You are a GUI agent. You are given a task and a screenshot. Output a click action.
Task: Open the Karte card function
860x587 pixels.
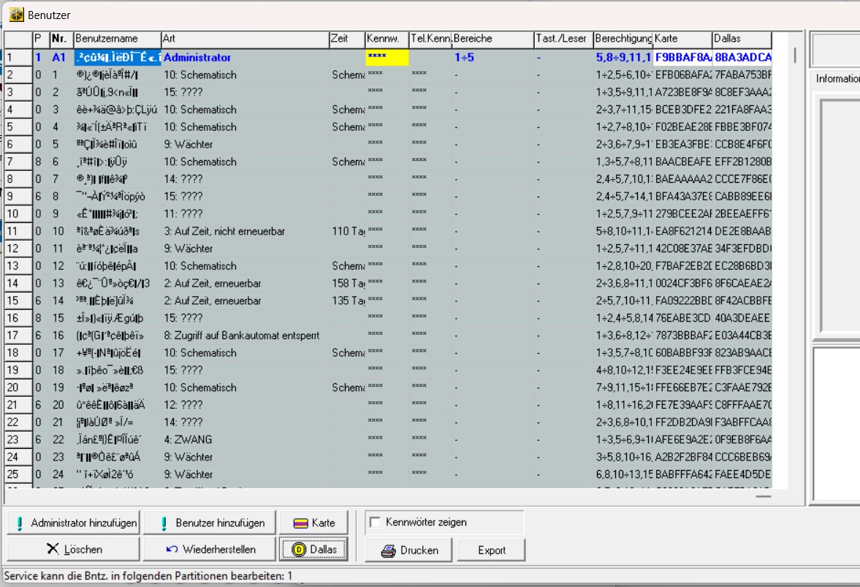coord(313,523)
